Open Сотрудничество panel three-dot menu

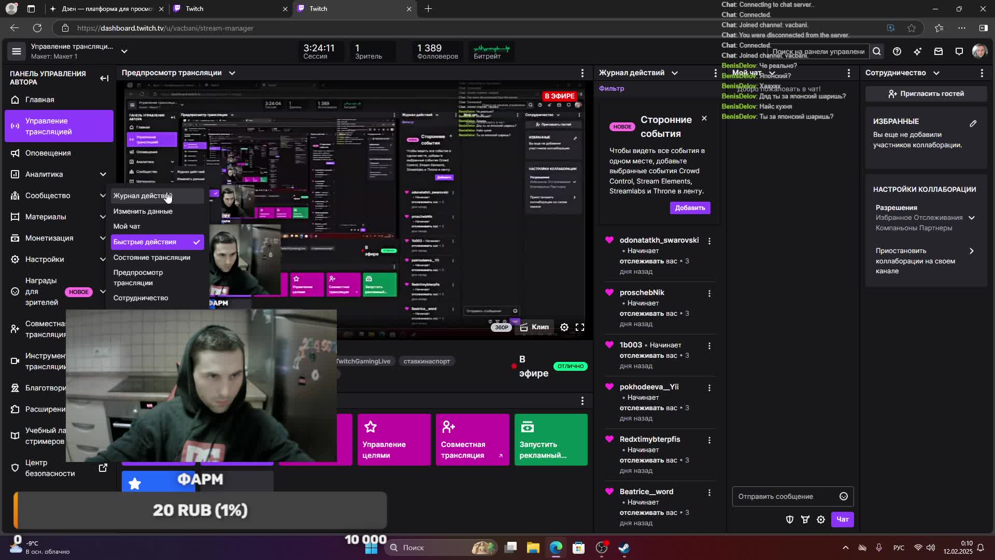(982, 73)
